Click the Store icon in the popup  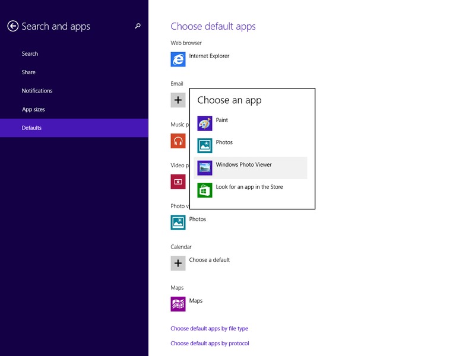coord(205,190)
